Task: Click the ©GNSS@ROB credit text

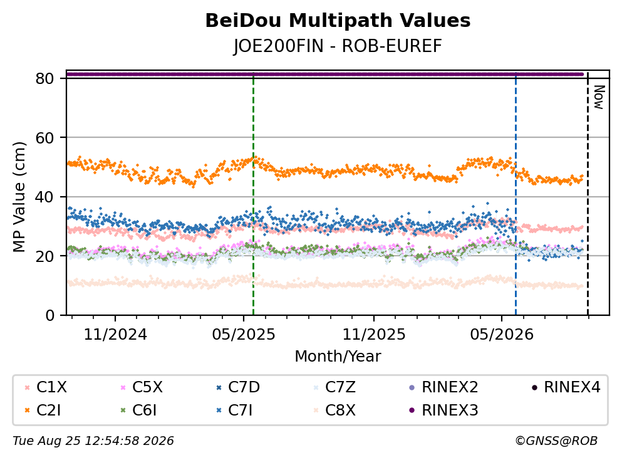Action: point(556,441)
